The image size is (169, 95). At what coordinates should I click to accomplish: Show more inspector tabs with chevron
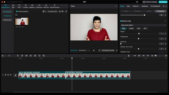(166, 6)
